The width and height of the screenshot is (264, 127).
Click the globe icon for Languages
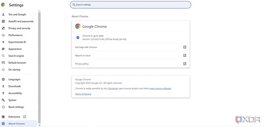pos(3,79)
